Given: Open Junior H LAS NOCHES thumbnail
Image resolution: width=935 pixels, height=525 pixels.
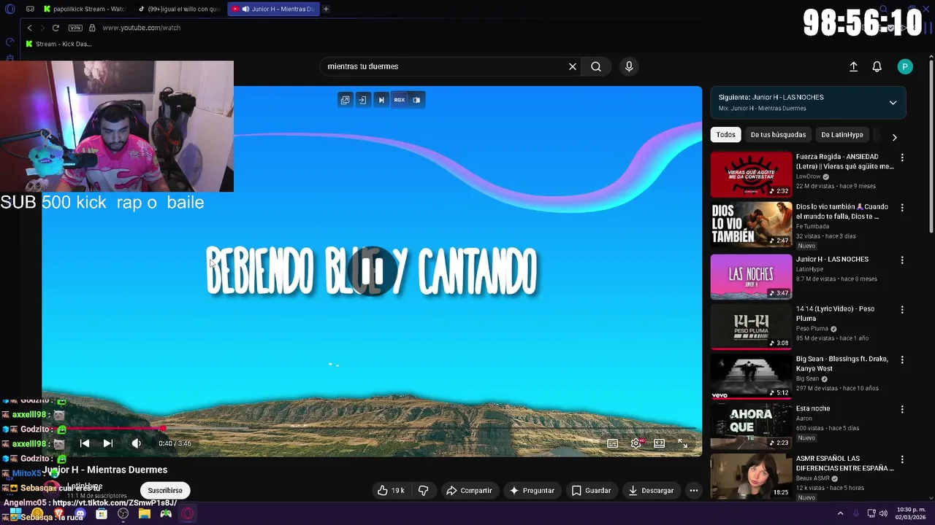Looking at the screenshot, I should [x=751, y=276].
